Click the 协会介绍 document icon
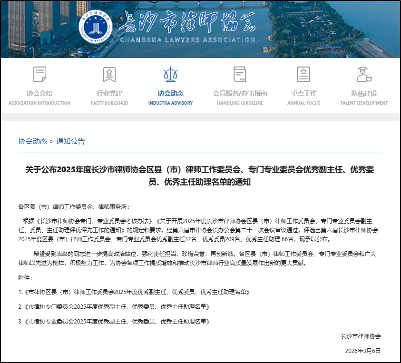This screenshot has width=401, height=363. tap(39, 74)
